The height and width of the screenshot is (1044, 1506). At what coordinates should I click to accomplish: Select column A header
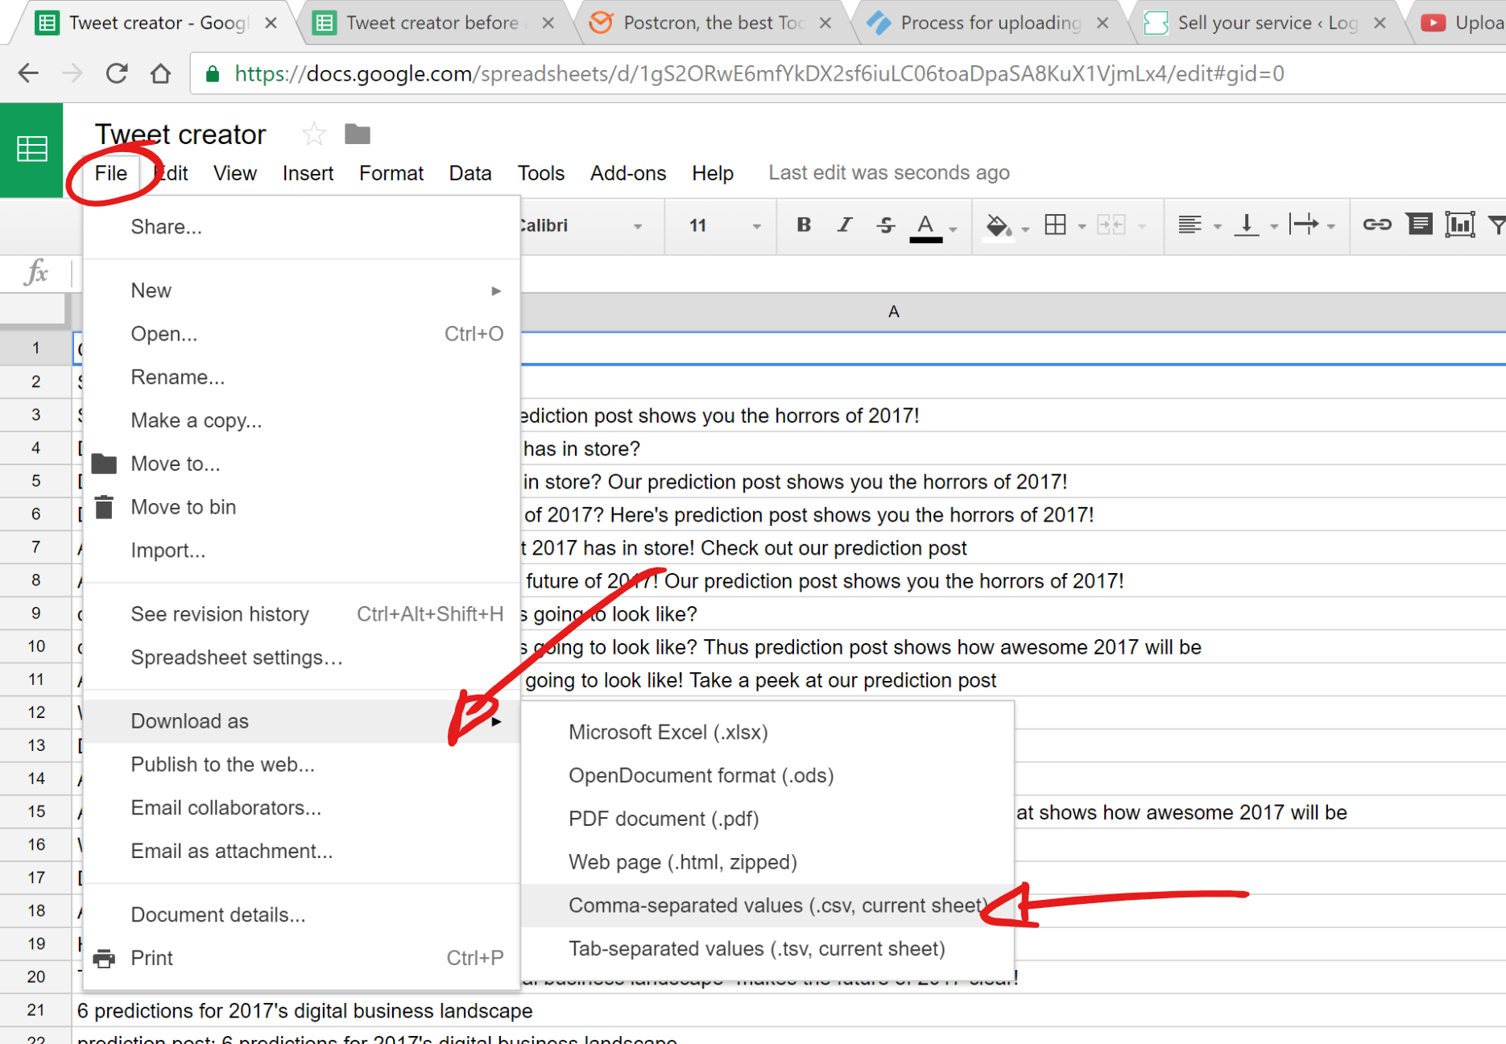coord(893,312)
